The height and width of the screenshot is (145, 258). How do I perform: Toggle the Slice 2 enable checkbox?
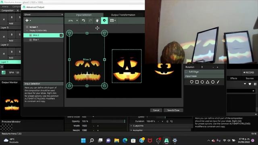(x=31, y=35)
